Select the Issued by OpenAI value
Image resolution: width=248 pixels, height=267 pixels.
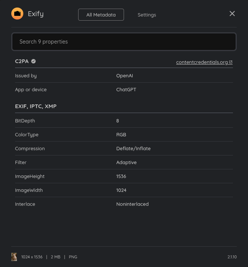124,75
